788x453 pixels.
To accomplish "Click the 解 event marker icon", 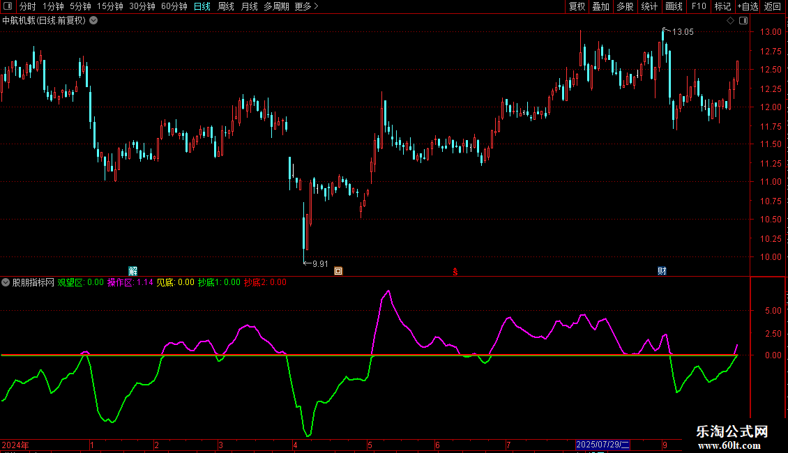I will (x=133, y=270).
